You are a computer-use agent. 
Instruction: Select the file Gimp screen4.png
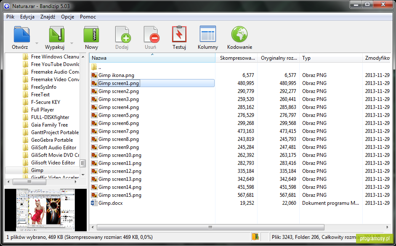pyautogui.click(x=119, y=107)
